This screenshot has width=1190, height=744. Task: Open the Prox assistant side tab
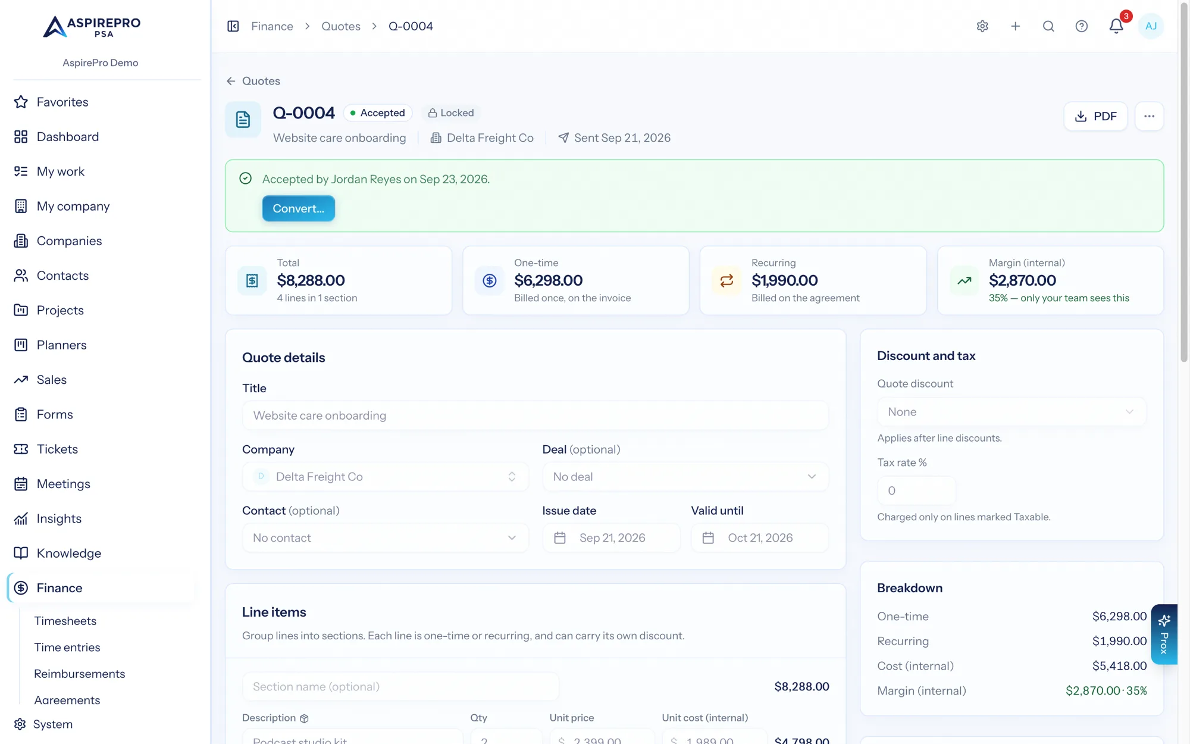[x=1164, y=634]
